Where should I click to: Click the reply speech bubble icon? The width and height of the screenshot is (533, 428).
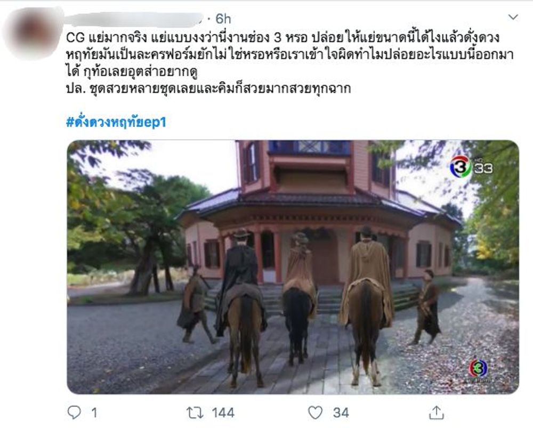tap(74, 413)
